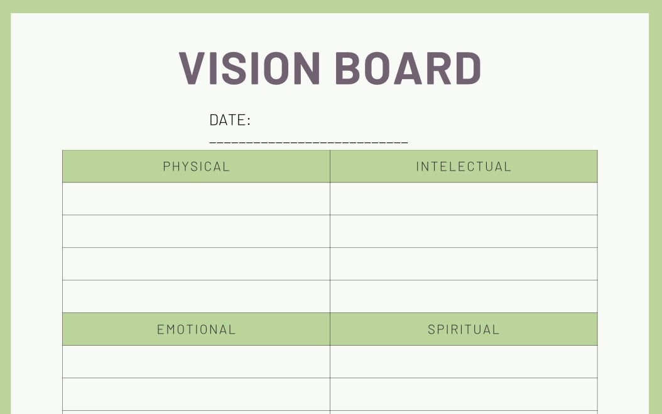Select second empty row under EMOTIONAL
662x414 pixels.
click(196, 395)
